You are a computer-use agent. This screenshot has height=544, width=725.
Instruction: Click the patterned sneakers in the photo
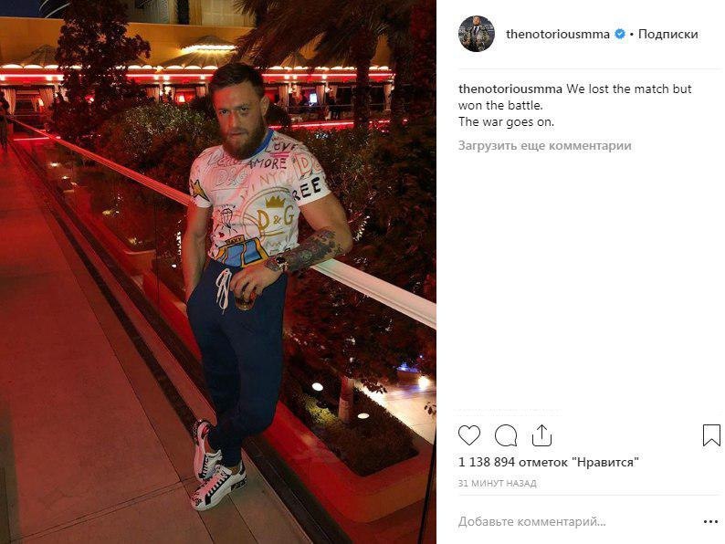pos(215,469)
